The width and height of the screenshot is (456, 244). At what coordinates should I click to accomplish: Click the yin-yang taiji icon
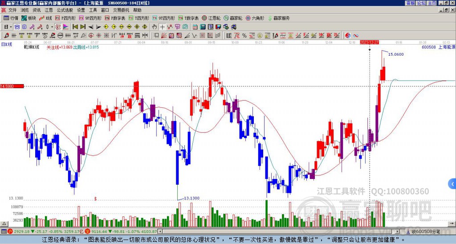tap(348, 36)
